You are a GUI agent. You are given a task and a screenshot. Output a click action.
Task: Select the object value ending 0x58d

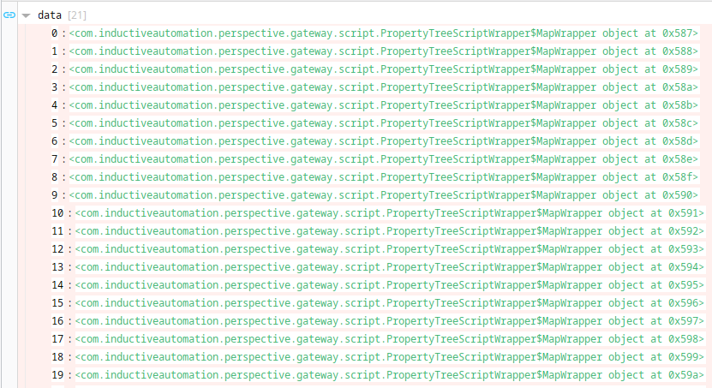coord(384,141)
